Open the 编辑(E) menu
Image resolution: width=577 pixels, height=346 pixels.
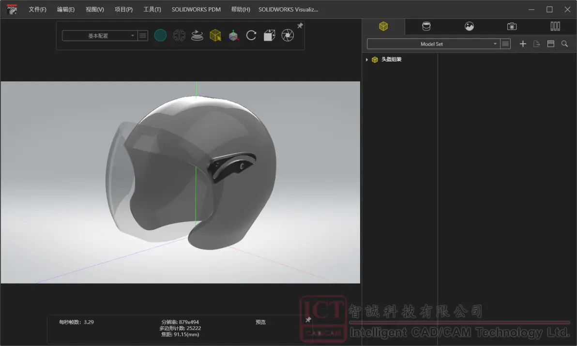click(66, 10)
